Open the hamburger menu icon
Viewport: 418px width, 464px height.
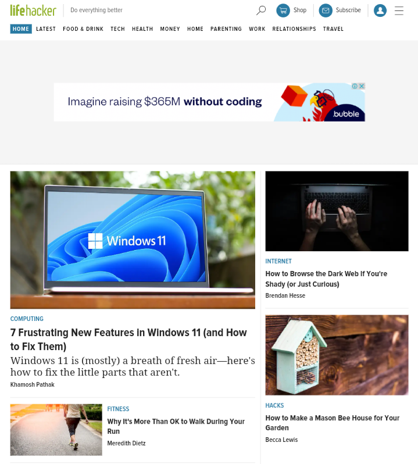[399, 10]
